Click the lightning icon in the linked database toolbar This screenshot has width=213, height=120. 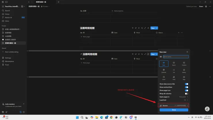[139, 54]
